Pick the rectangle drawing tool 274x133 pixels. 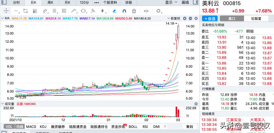[26, 11]
